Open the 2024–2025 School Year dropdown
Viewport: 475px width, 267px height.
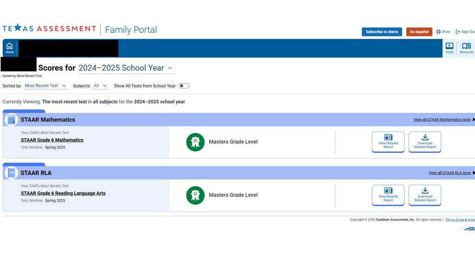(x=125, y=68)
